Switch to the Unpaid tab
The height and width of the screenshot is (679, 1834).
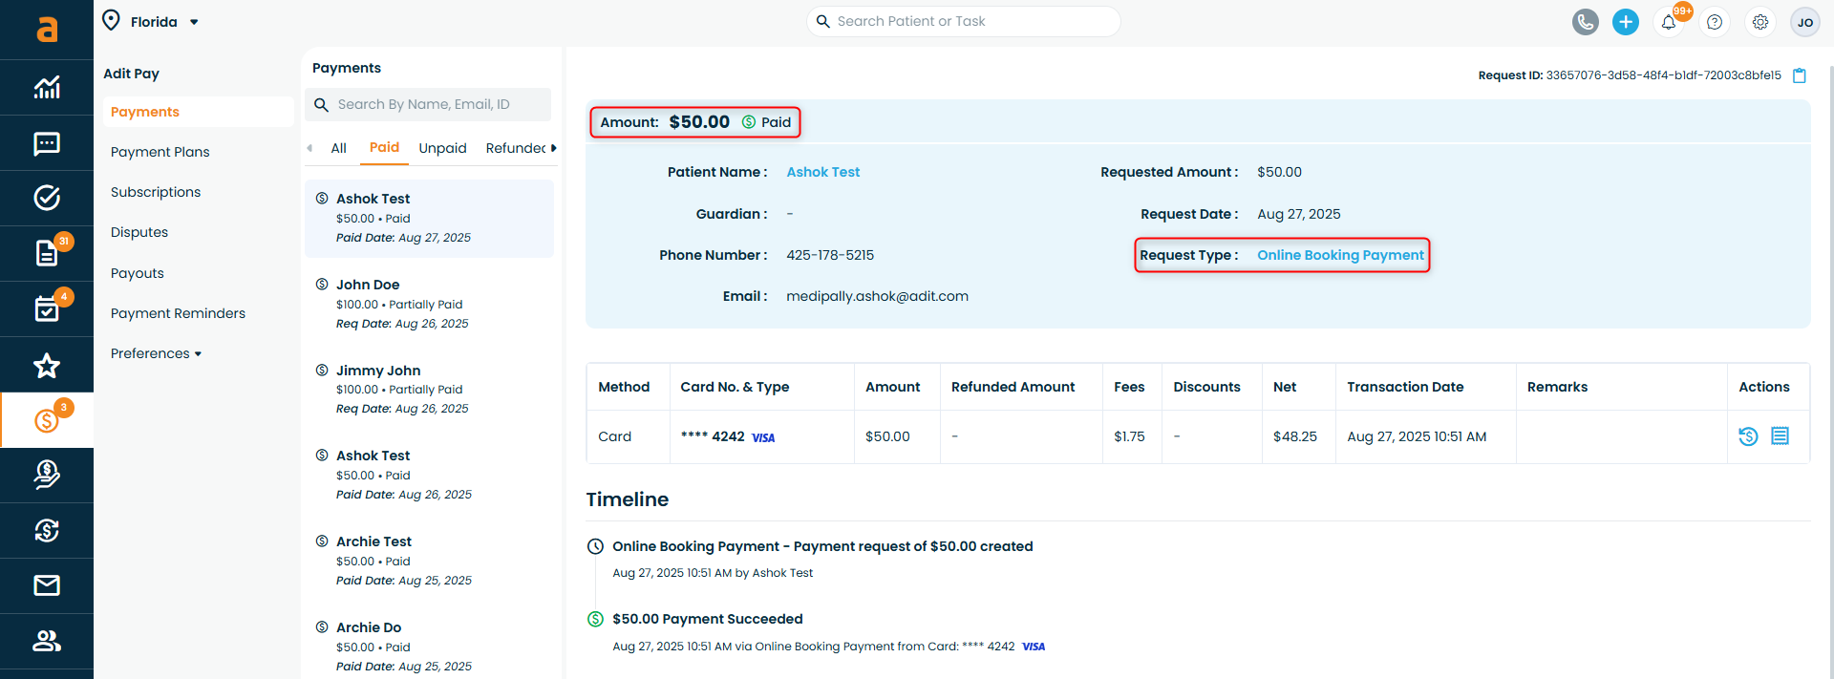(442, 148)
